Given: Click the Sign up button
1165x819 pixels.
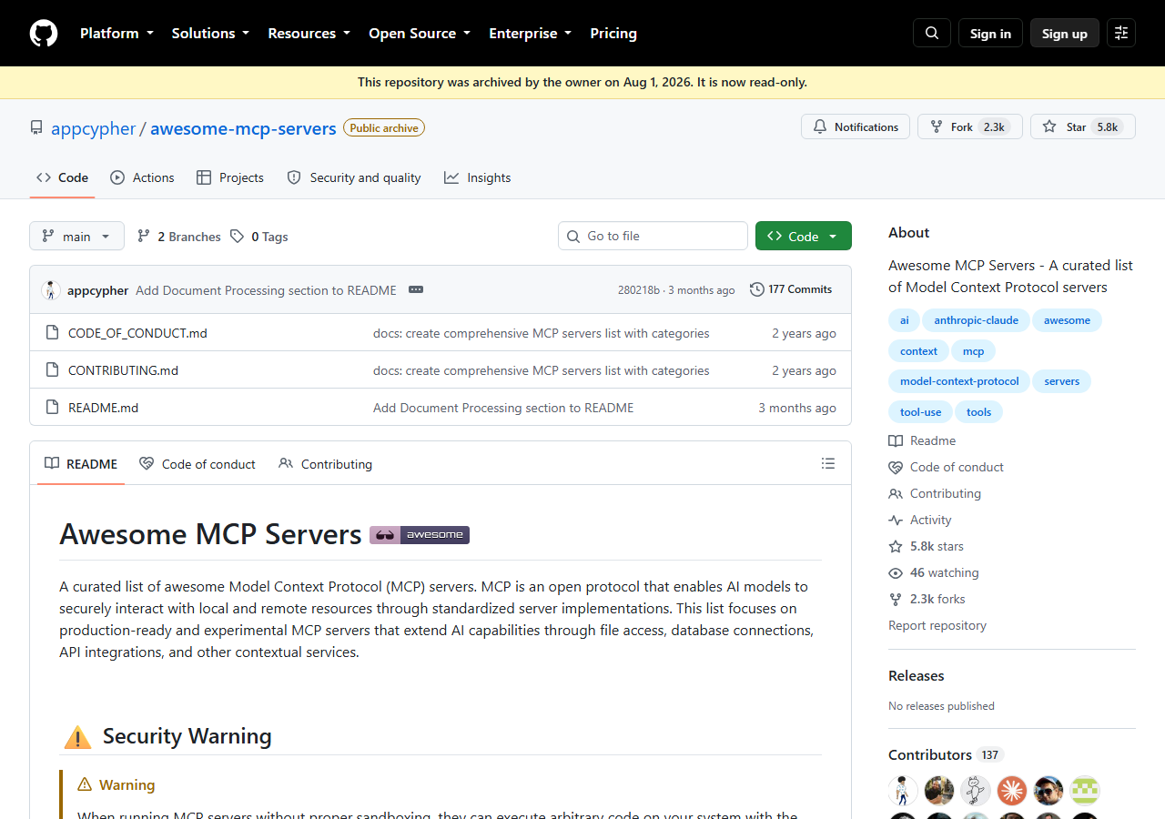Looking at the screenshot, I should 1065,33.
